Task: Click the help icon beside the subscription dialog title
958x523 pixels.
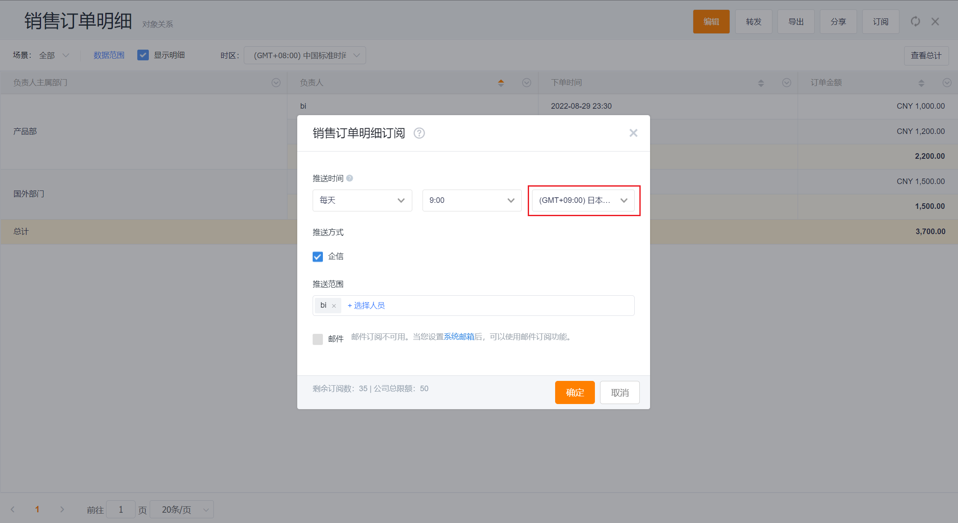Action: (419, 133)
